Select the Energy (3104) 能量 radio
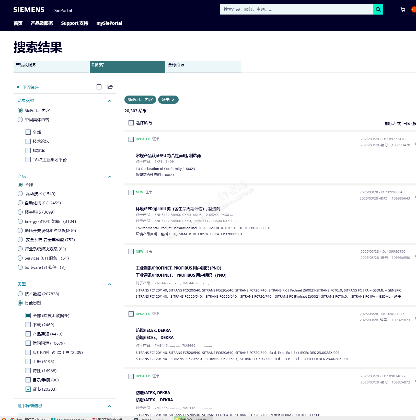This screenshot has width=416, height=420. 20,221
